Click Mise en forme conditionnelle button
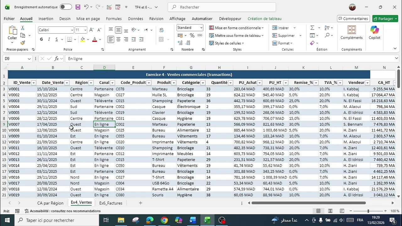This screenshot has height=226, width=402. (x=236, y=28)
